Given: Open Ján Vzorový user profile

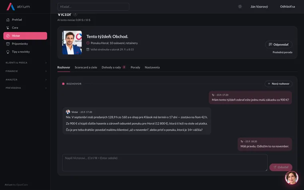Looking at the screenshot, I should click(259, 6).
